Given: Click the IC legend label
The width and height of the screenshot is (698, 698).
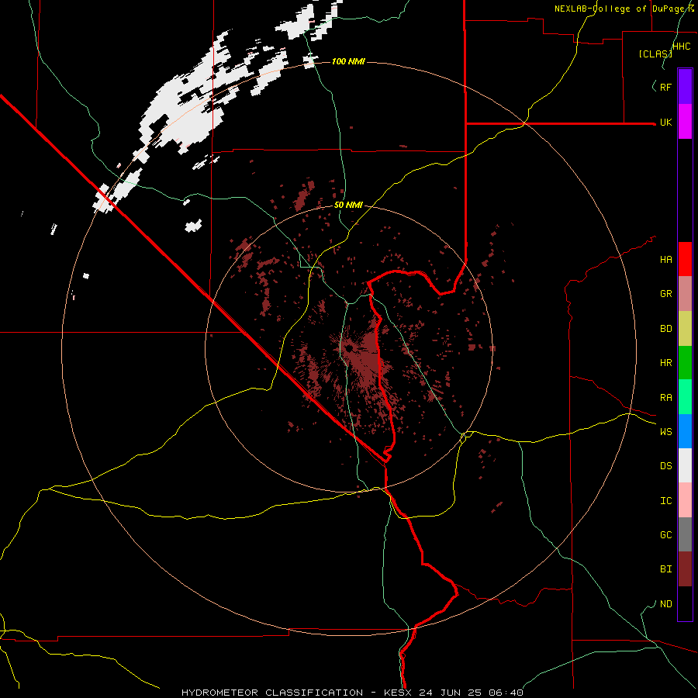Looking at the screenshot, I should (666, 501).
